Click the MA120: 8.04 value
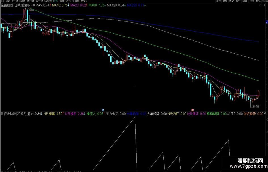Screen dimensions: 268x172 coord(116,5)
